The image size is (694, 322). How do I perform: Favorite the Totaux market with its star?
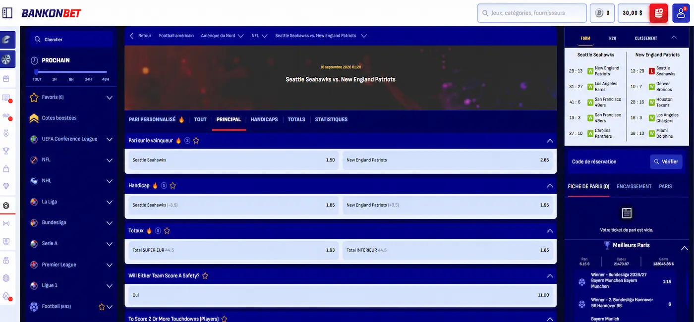click(x=167, y=231)
